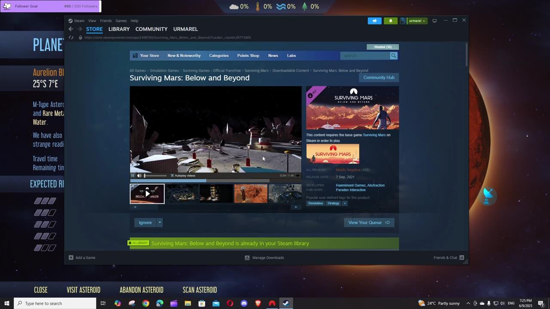Click SCAN ASTEROID in the game window
Image resolution: width=550 pixels, height=309 pixels.
pos(200,290)
